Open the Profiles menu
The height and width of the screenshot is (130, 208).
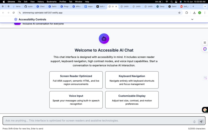63,2
